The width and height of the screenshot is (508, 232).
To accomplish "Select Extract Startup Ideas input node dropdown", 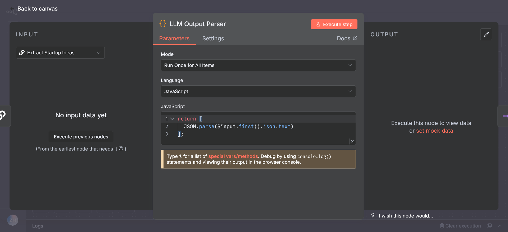I will [x=60, y=53].
